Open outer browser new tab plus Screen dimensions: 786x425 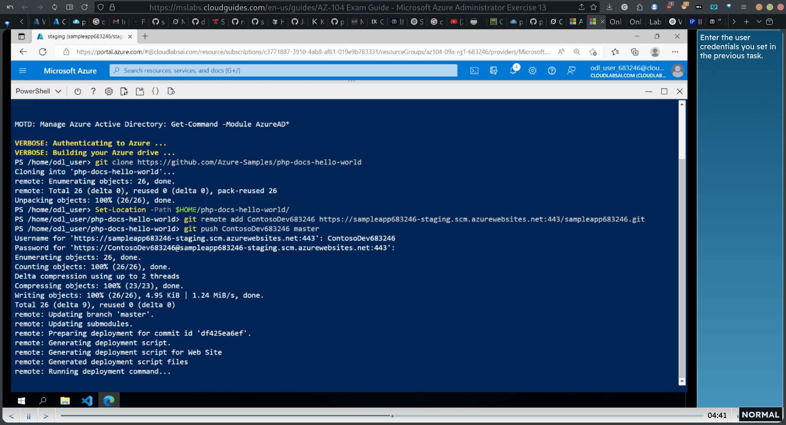746,22
